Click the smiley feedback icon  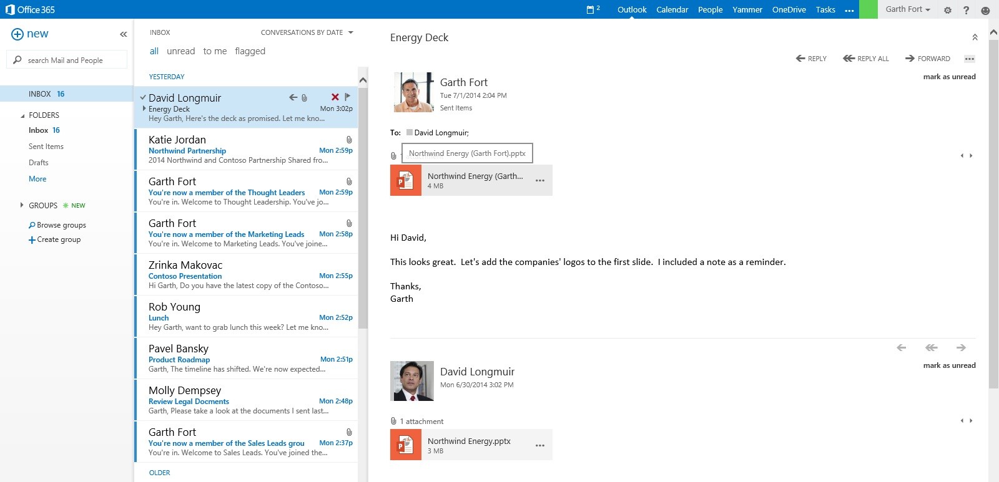[x=985, y=10]
